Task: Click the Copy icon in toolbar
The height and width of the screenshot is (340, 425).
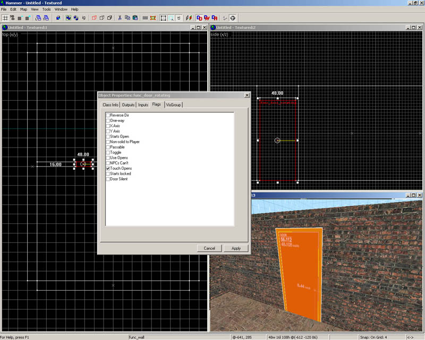Action: (127, 18)
